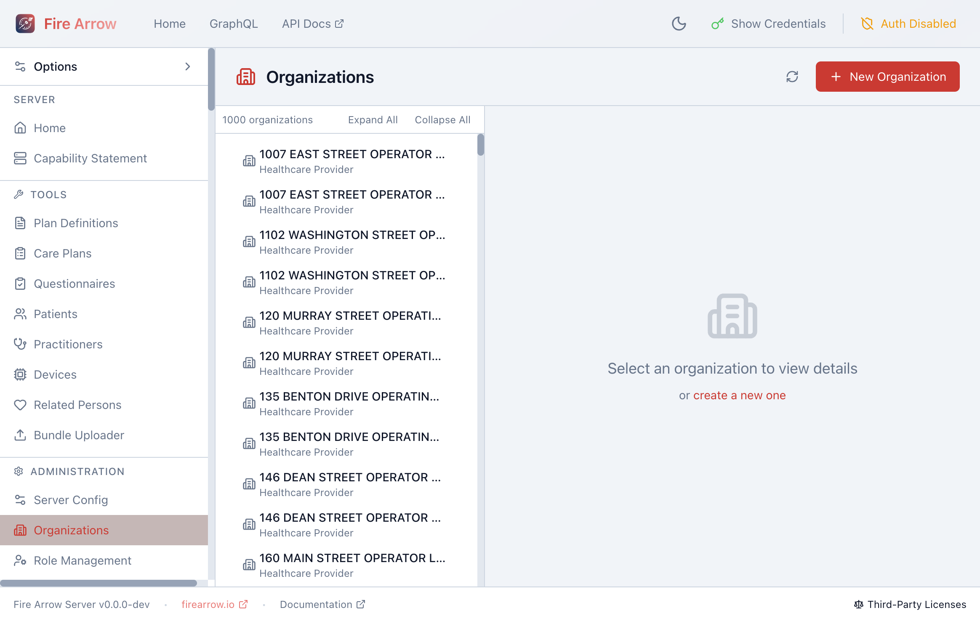
Task: Click the Bundle Uploader upload icon
Action: click(x=20, y=435)
